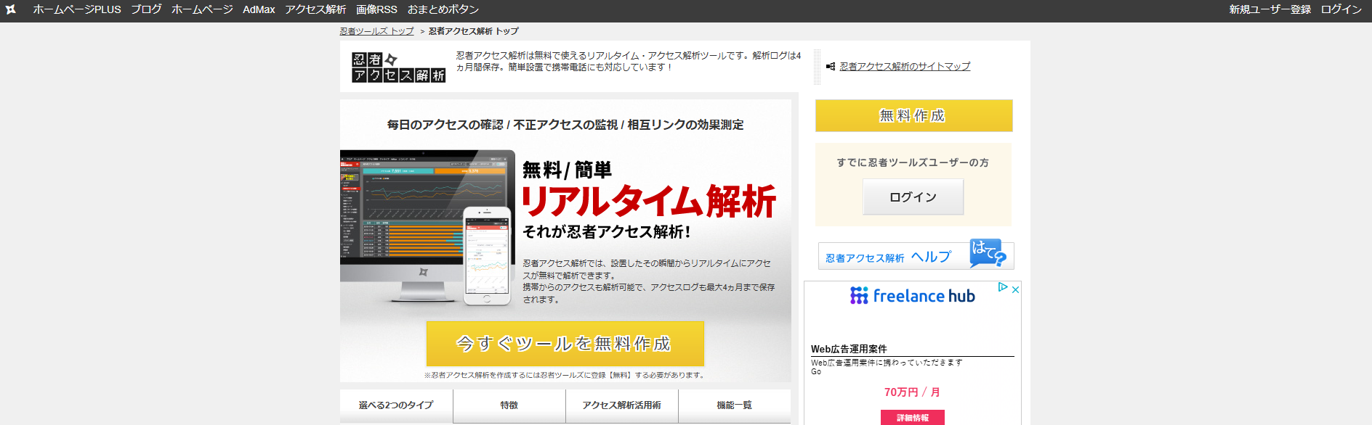The height and width of the screenshot is (425, 1372).
Task: Open 画像RSS in top navigation bar
Action: (x=376, y=10)
